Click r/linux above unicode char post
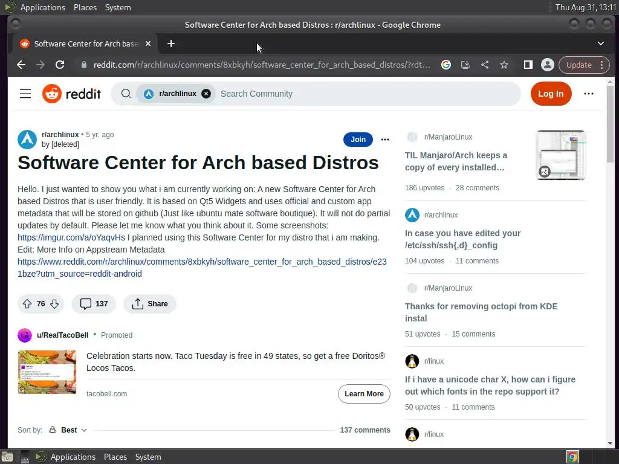This screenshot has height=464, width=619. click(x=434, y=361)
